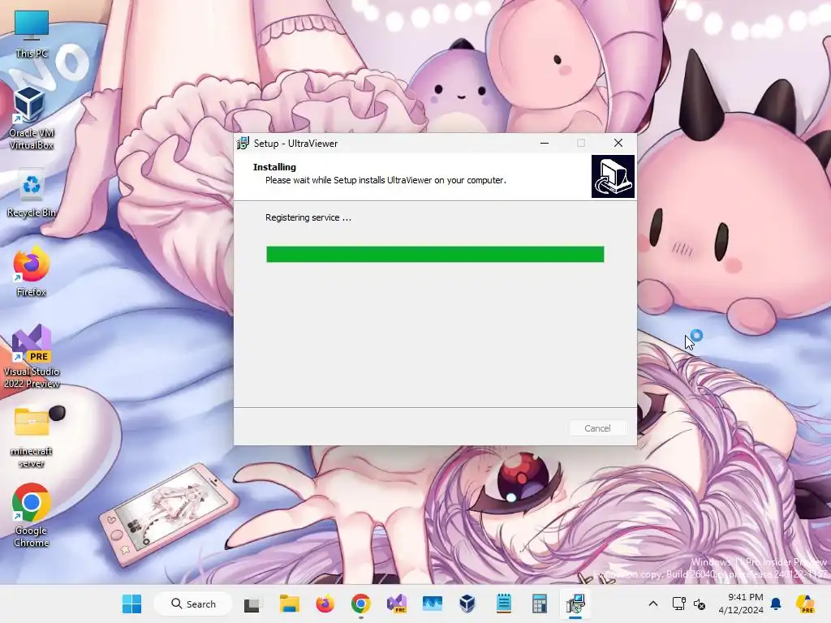The width and height of the screenshot is (831, 623).
Task: Click the muted volume tray icon
Action: tap(700, 604)
